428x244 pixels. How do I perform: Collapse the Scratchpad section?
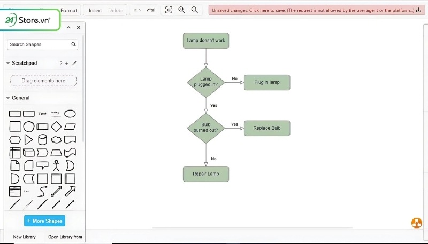(8, 63)
